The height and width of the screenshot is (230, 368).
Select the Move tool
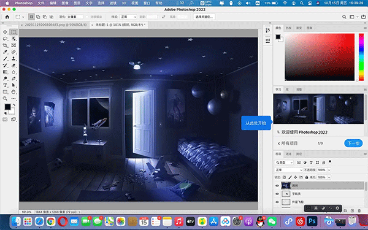pos(5,32)
